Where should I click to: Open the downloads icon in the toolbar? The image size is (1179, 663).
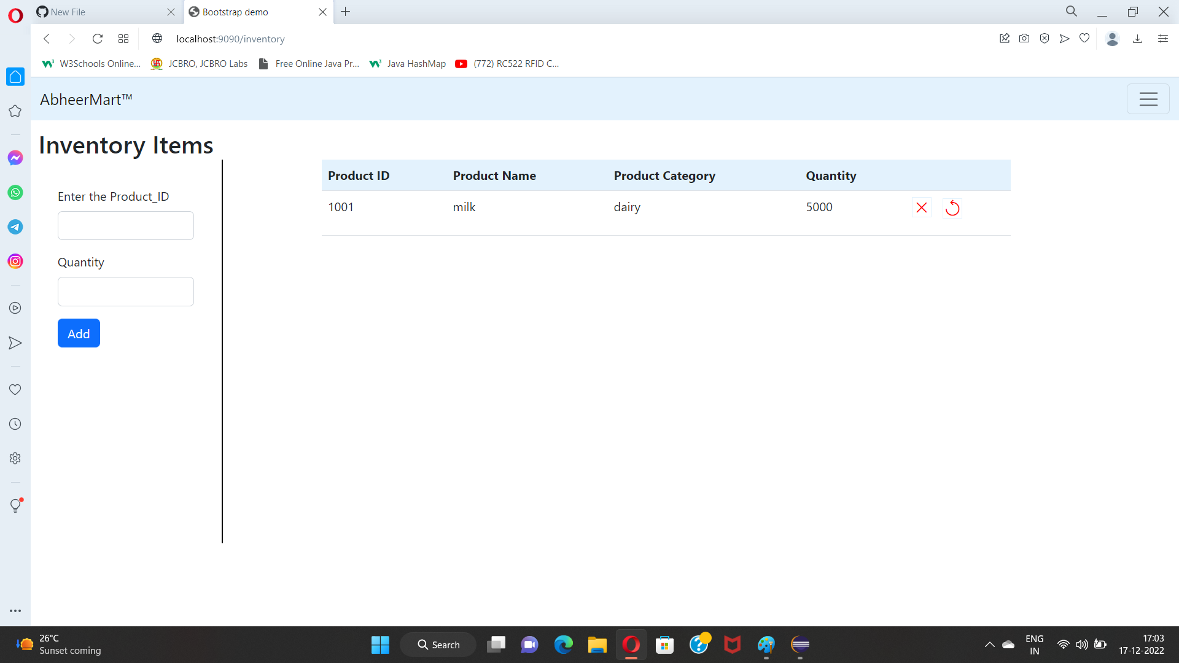pos(1138,39)
